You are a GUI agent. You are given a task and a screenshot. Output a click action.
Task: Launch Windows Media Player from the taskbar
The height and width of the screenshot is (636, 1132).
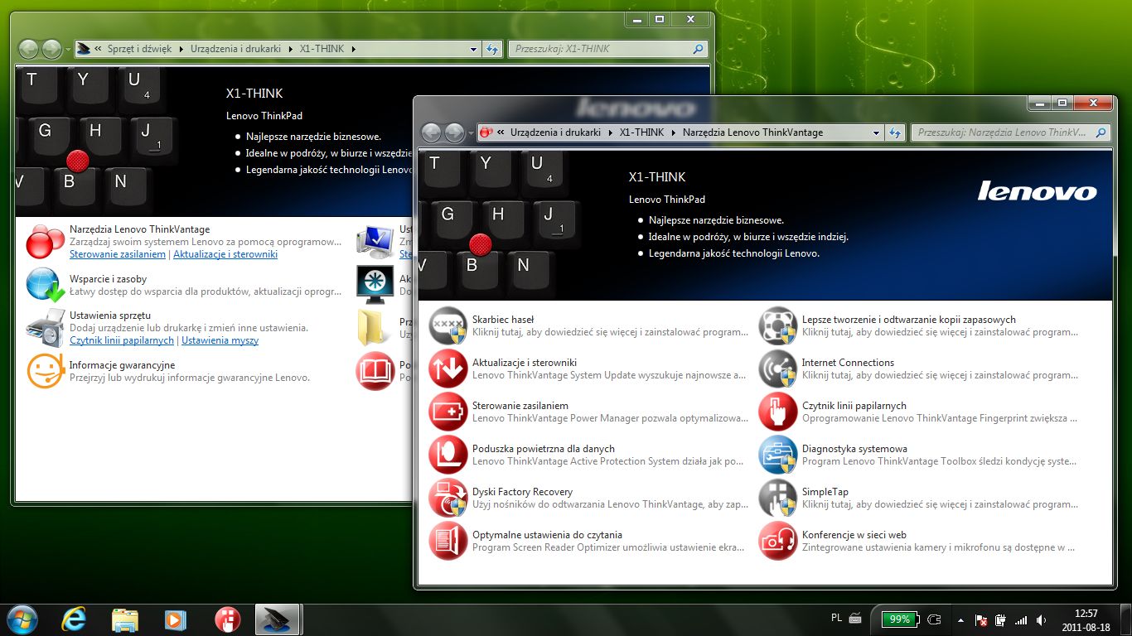[176, 619]
